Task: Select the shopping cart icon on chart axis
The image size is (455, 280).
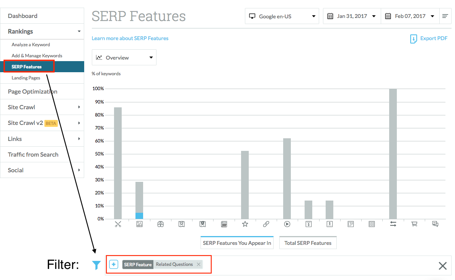Action: (x=414, y=224)
